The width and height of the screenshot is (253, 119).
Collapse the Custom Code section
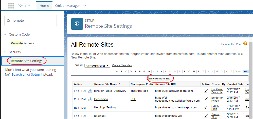coord(5,34)
